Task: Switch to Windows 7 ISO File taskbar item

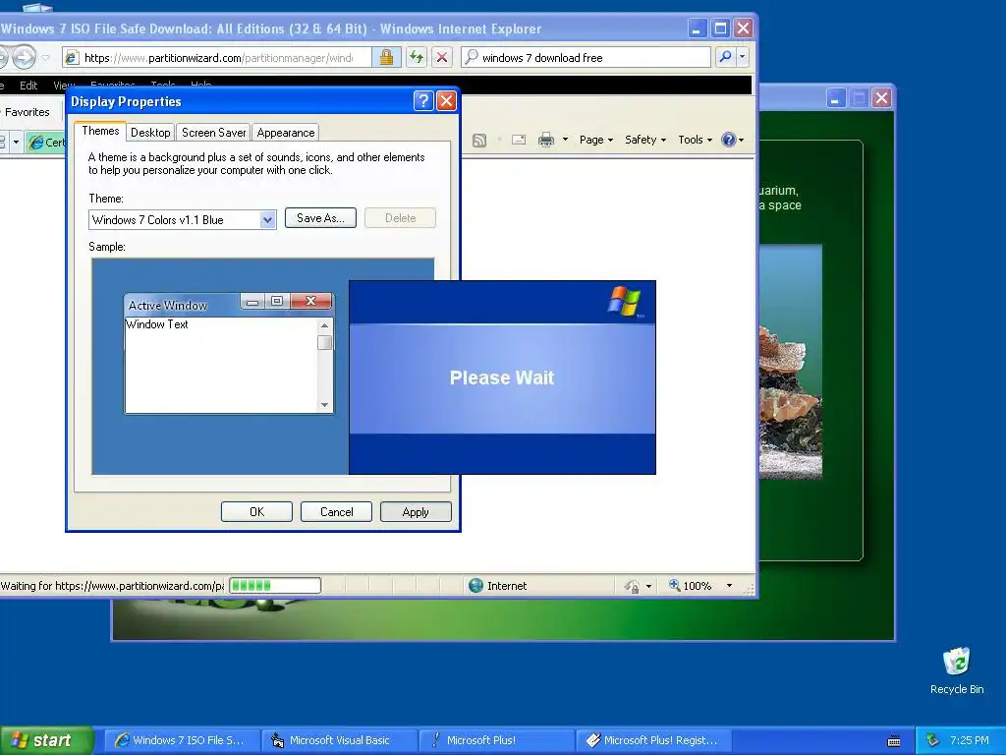Action: tap(182, 740)
